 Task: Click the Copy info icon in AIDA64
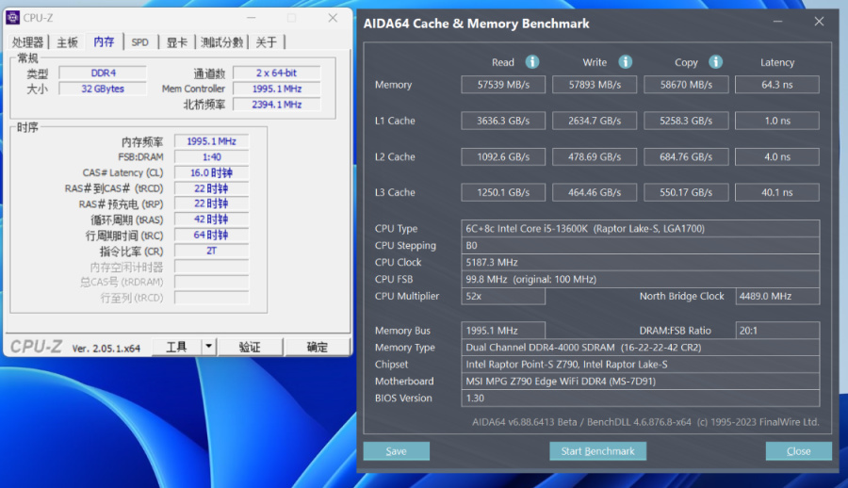tap(715, 62)
